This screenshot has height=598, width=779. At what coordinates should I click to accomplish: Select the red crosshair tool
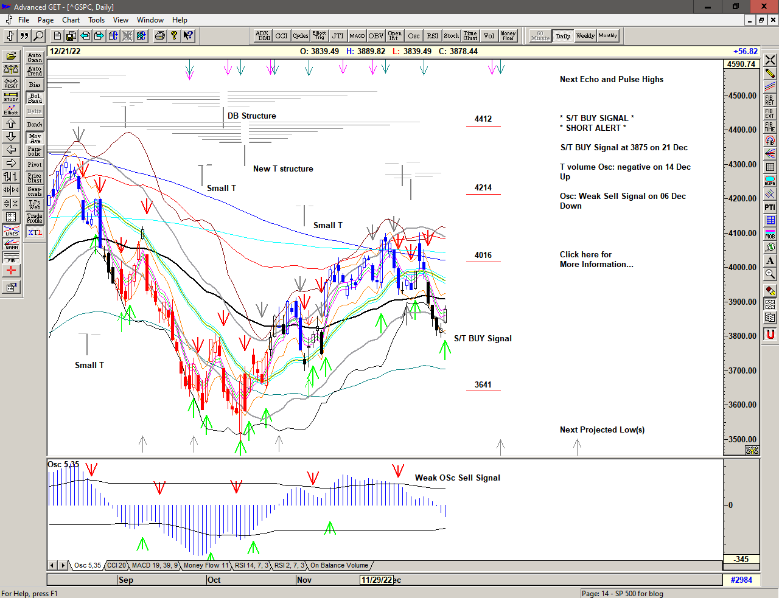[x=11, y=271]
